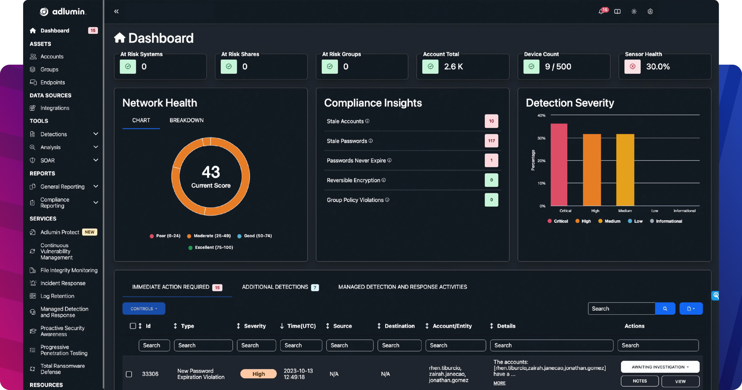This screenshot has height=390, width=742.
Task: Open the notifications bell with 15 alerts
Action: coord(601,12)
